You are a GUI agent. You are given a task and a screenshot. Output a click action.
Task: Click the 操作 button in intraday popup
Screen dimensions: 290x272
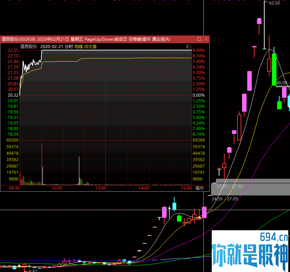(x=199, y=188)
